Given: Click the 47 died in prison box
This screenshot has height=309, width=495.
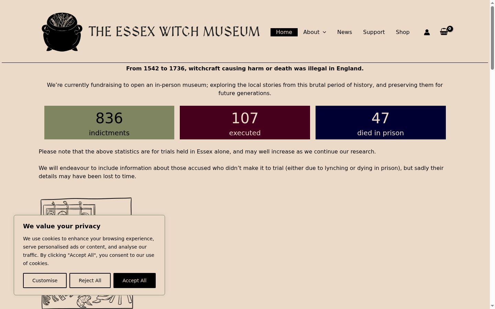Looking at the screenshot, I should coord(381,123).
